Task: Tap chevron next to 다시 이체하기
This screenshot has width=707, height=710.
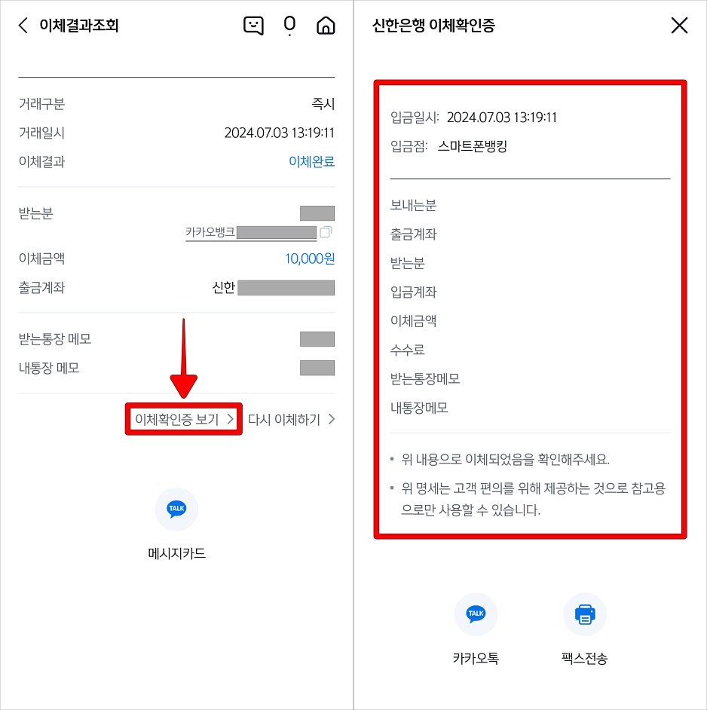Action: pos(332,419)
